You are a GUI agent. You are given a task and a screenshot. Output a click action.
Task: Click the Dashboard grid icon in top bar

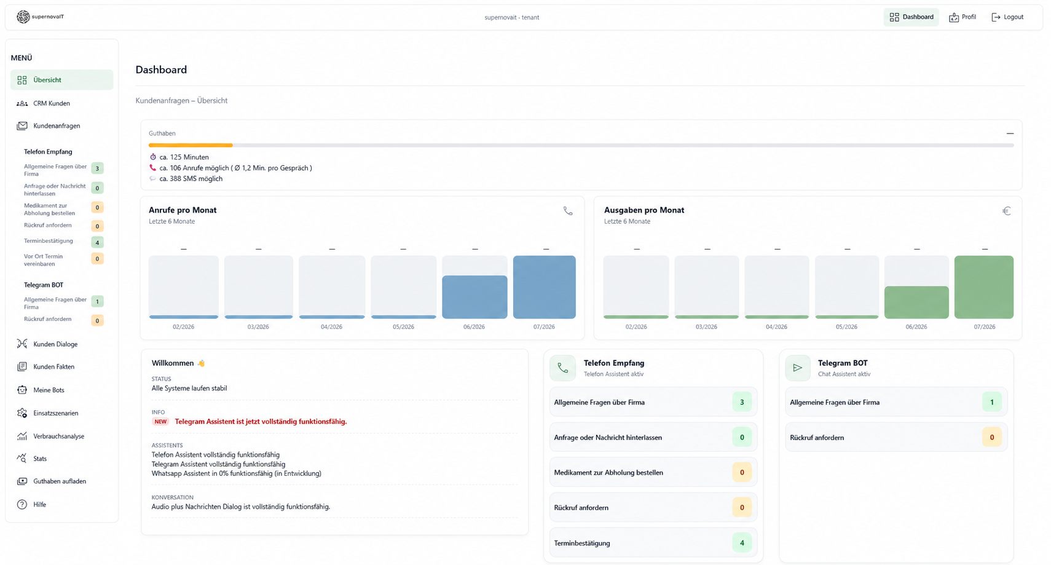point(894,17)
